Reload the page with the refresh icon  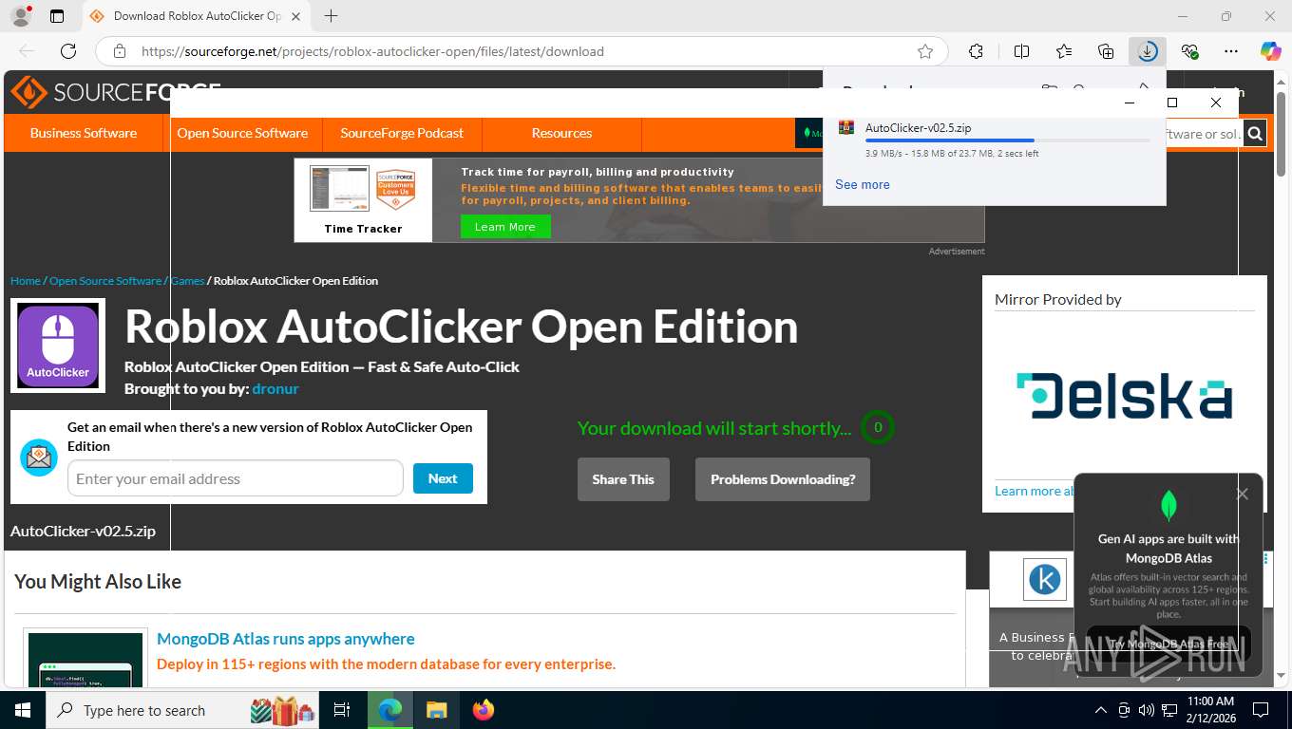pos(68,51)
